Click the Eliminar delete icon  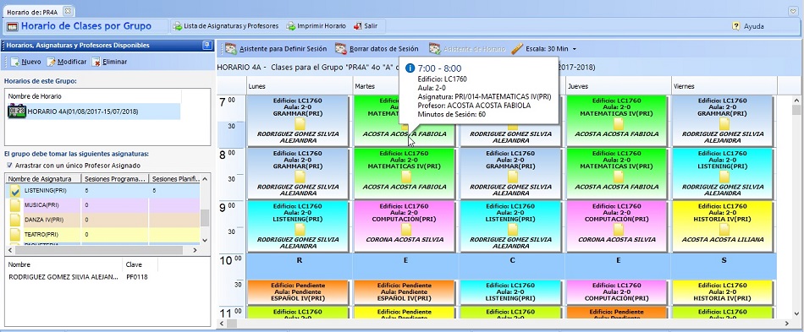(x=96, y=62)
